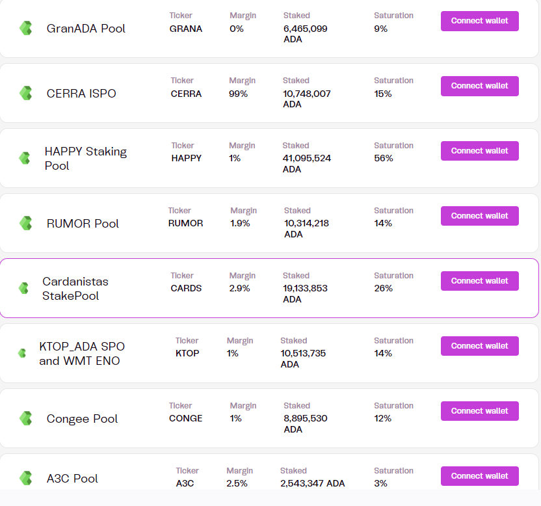Click the CERRA ISPO pool card name
The height and width of the screenshot is (506, 541).
(81, 94)
